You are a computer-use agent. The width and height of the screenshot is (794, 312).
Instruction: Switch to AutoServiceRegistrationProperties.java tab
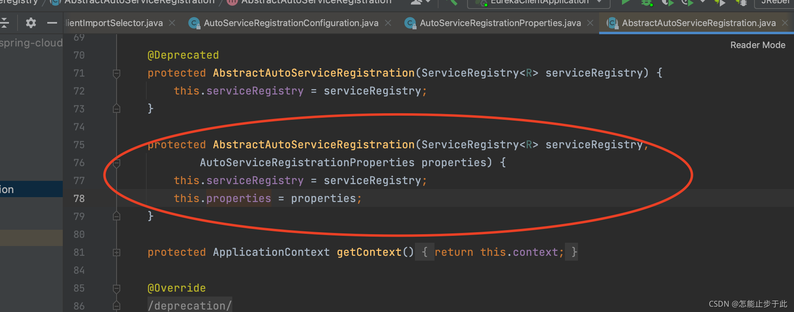[x=500, y=23]
